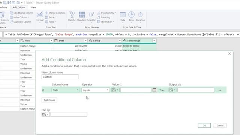Open clause options ellipsis

(x=219, y=90)
